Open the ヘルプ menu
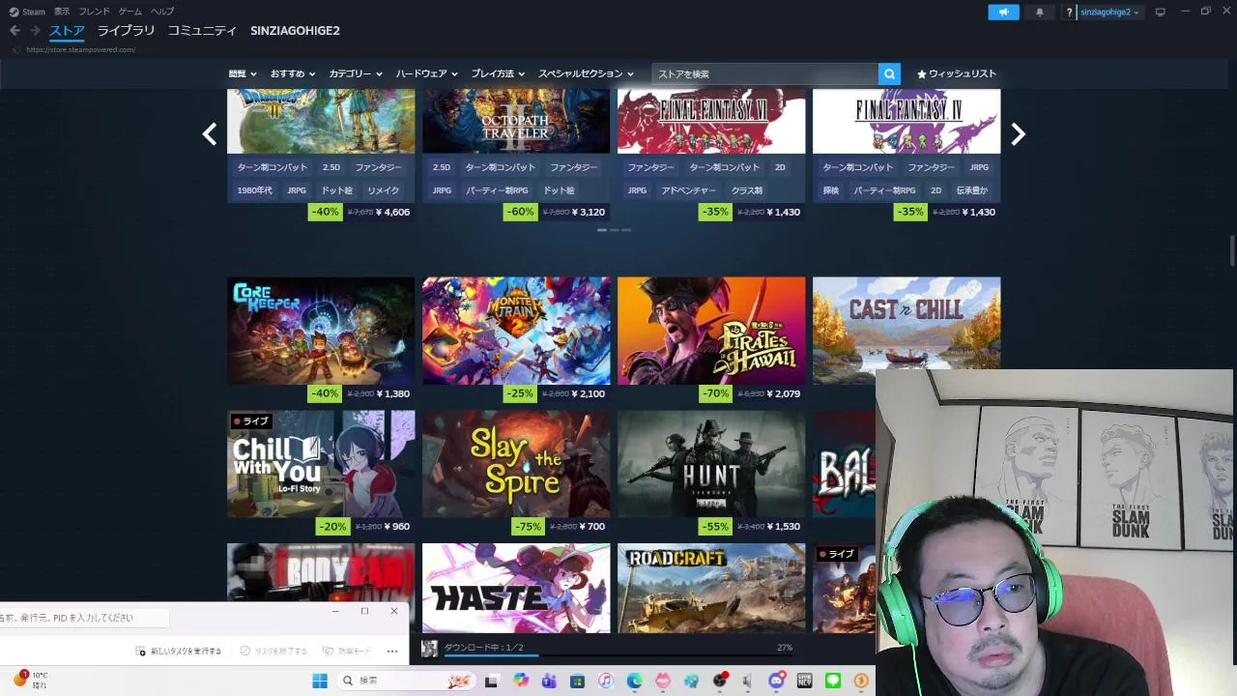Image resolution: width=1237 pixels, height=696 pixels. pos(162,12)
